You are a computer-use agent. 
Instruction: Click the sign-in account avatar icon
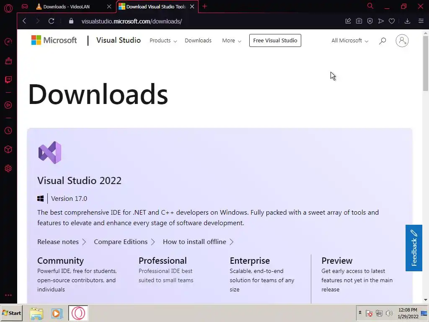402,41
